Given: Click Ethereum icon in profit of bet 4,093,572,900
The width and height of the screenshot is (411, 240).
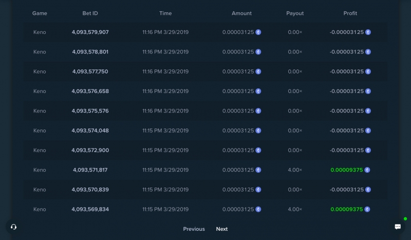Looking at the screenshot, I should click(x=368, y=150).
